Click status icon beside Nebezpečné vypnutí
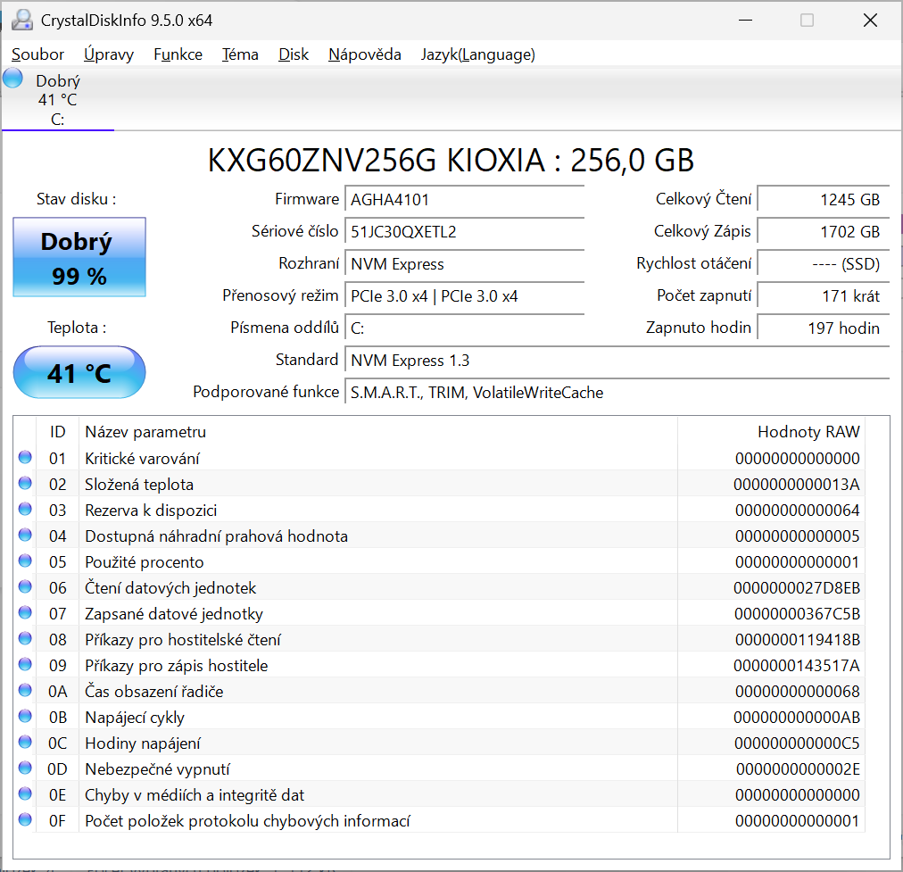Viewport: 903px width, 872px height. tap(26, 768)
